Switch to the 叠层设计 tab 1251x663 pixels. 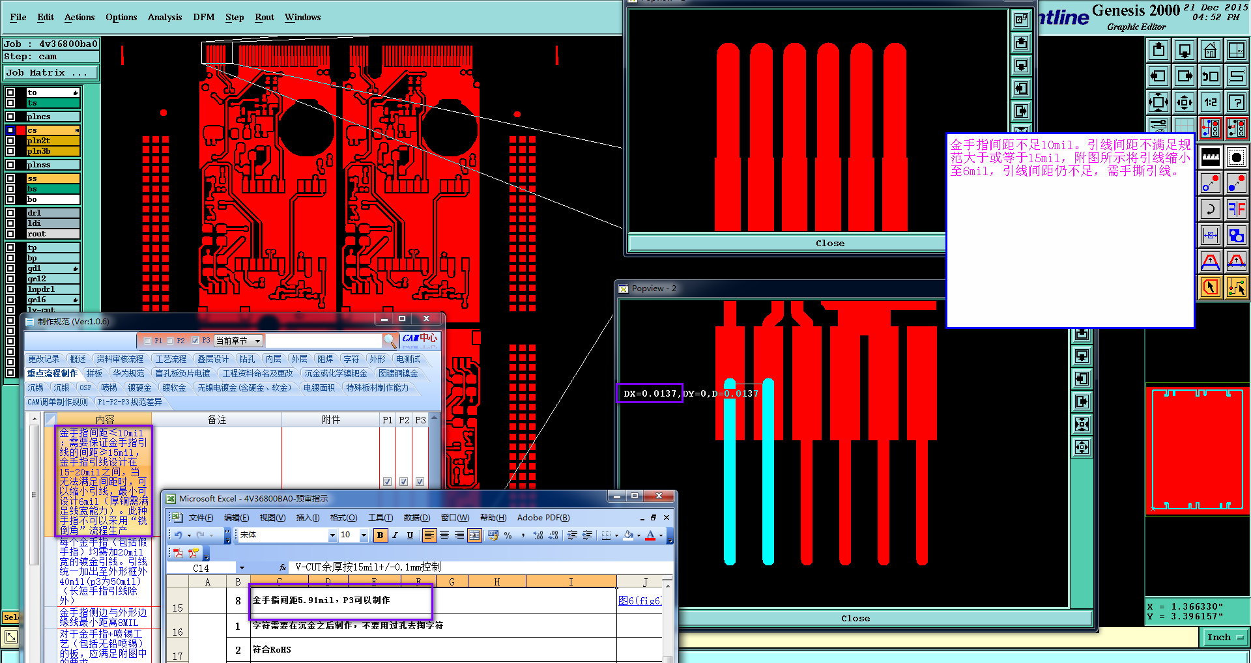pos(213,359)
